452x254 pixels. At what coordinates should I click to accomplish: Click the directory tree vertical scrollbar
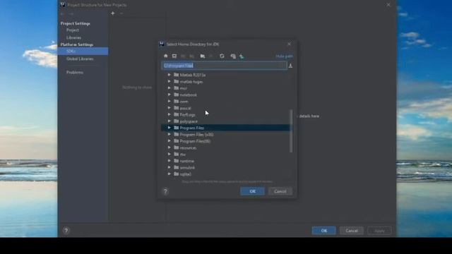[x=291, y=131]
